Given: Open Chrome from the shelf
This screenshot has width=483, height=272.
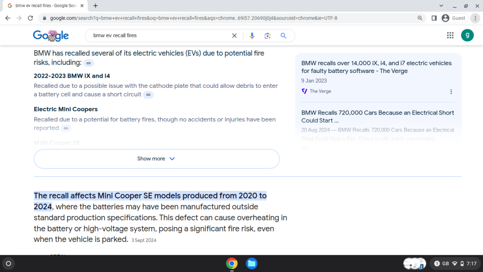Looking at the screenshot, I should click(x=232, y=264).
